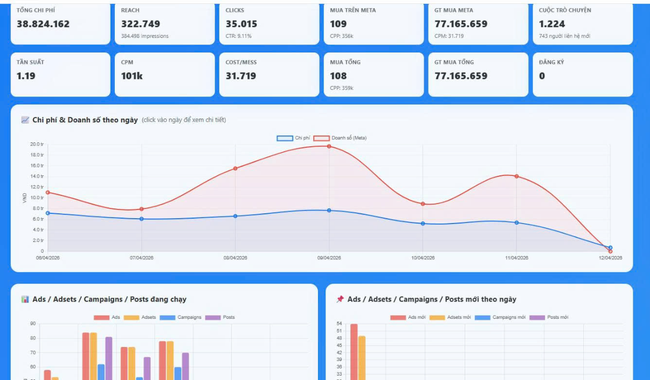
Task: Click the tallest Ads mới bar in new-items chart
Action: click(354, 352)
